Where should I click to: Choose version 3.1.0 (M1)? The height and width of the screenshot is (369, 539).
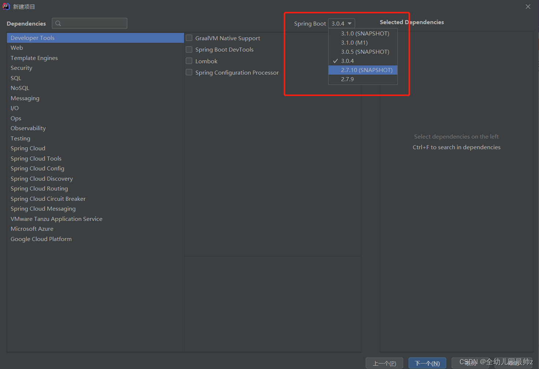[x=363, y=42]
